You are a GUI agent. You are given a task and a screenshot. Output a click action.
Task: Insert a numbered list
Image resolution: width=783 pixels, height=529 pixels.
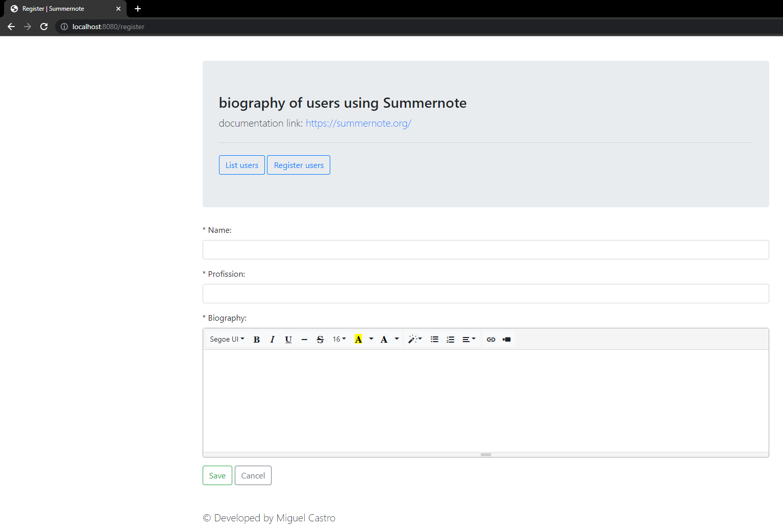451,339
